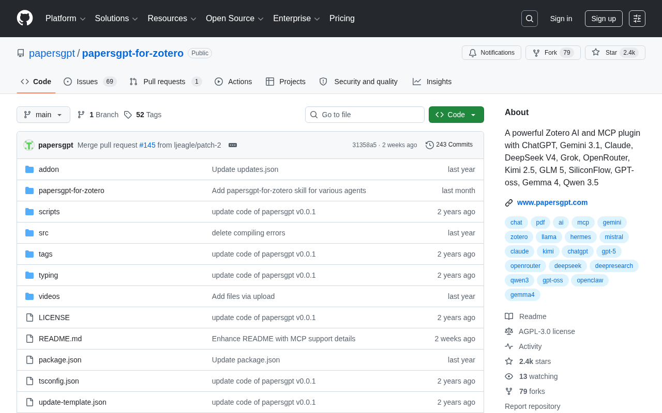Image resolution: width=662 pixels, height=413 pixels.
Task: Click the license scale icon
Action: point(509,331)
